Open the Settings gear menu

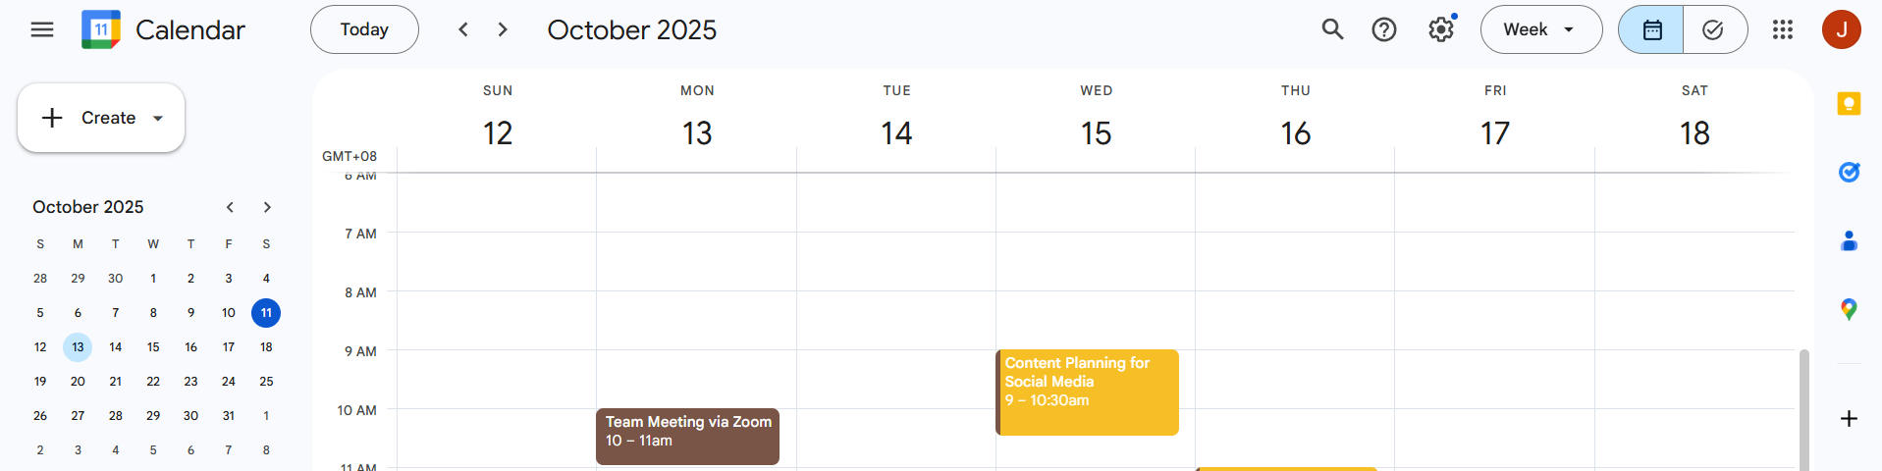coord(1440,29)
